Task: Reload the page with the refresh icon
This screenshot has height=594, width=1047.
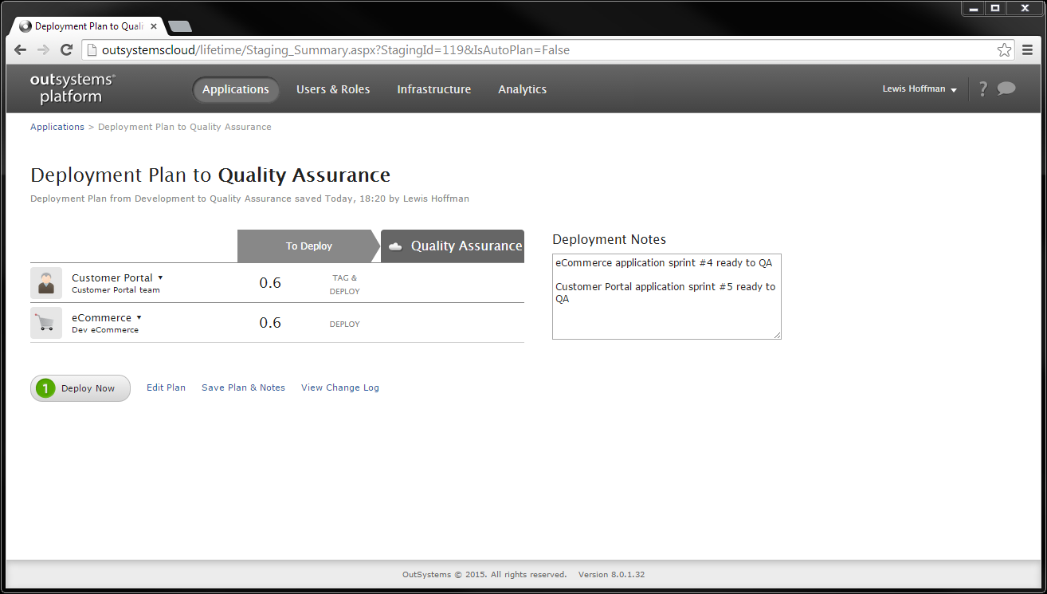Action: (66, 49)
